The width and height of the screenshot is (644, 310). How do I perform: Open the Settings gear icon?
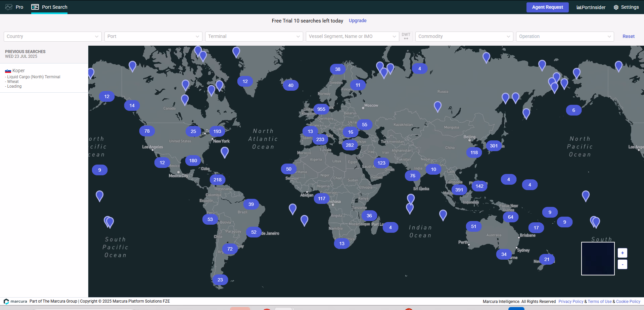pos(616,7)
